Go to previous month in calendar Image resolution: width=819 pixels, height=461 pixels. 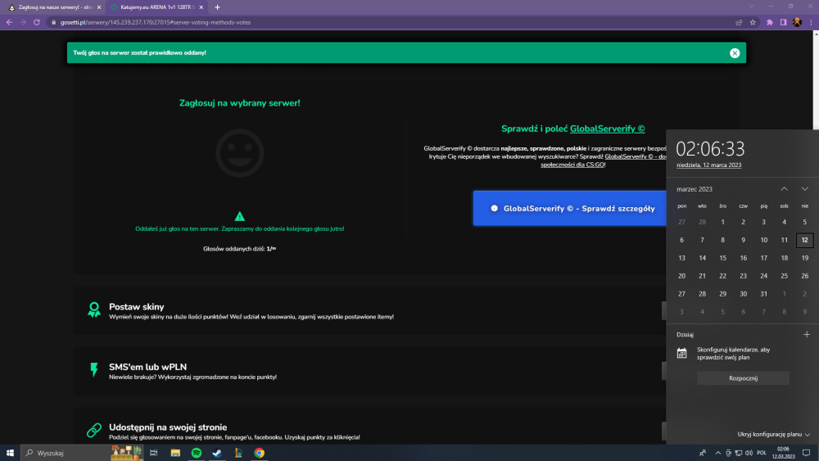(784, 189)
